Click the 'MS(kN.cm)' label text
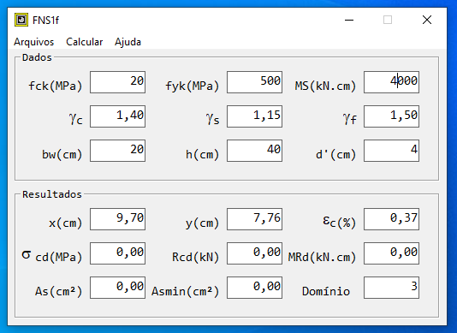457x333 pixels. [325, 86]
